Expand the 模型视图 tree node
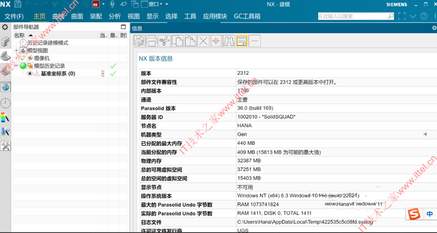This screenshot has height=233, width=437. 16,51
